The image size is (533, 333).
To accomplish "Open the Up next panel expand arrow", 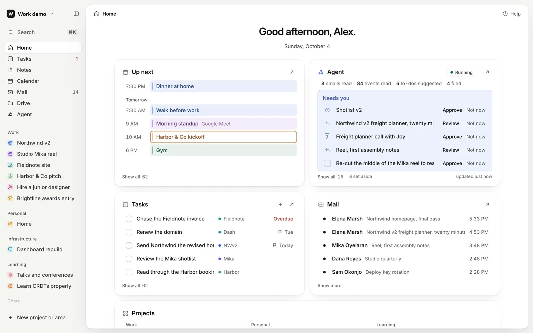I will (x=292, y=72).
